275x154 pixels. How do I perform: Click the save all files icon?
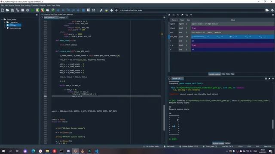coord(18,10)
